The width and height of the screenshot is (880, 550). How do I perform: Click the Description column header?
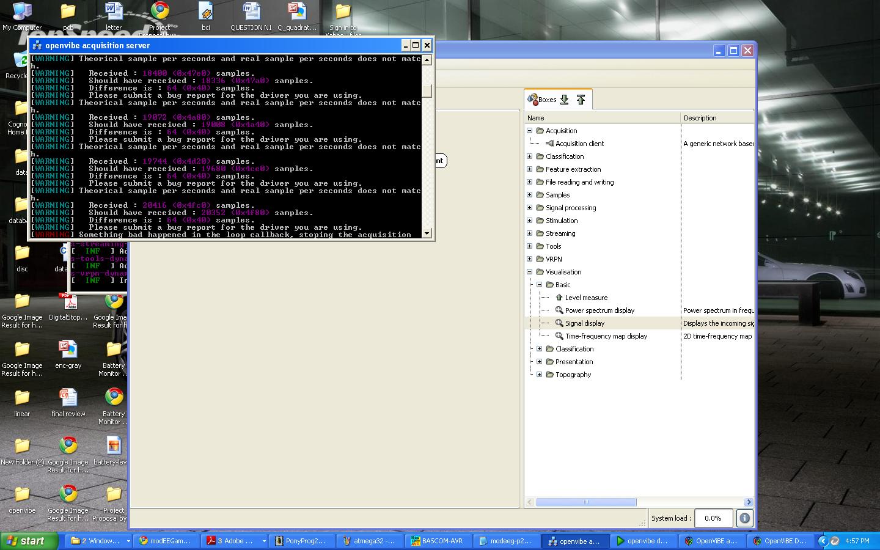[x=717, y=118]
